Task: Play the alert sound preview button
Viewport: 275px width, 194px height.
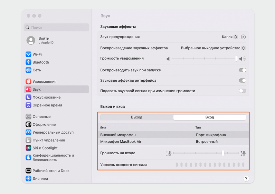Action: coord(243,37)
